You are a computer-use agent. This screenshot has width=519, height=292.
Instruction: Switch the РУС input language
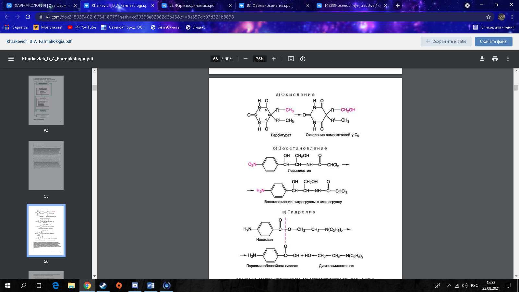point(475,286)
